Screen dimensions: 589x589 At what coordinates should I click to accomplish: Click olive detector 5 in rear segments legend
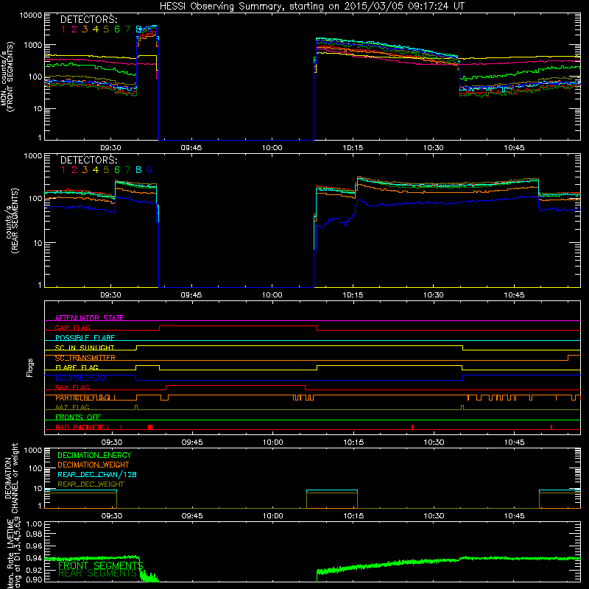(x=106, y=170)
